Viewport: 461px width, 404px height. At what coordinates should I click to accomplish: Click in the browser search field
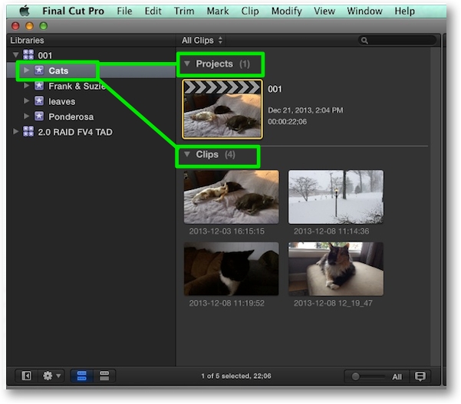[x=397, y=41]
